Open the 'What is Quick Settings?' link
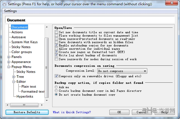This screenshot has height=119, width=180. coord(72,112)
